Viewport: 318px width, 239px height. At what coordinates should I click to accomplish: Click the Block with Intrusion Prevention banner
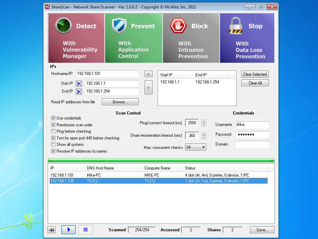coord(191,38)
